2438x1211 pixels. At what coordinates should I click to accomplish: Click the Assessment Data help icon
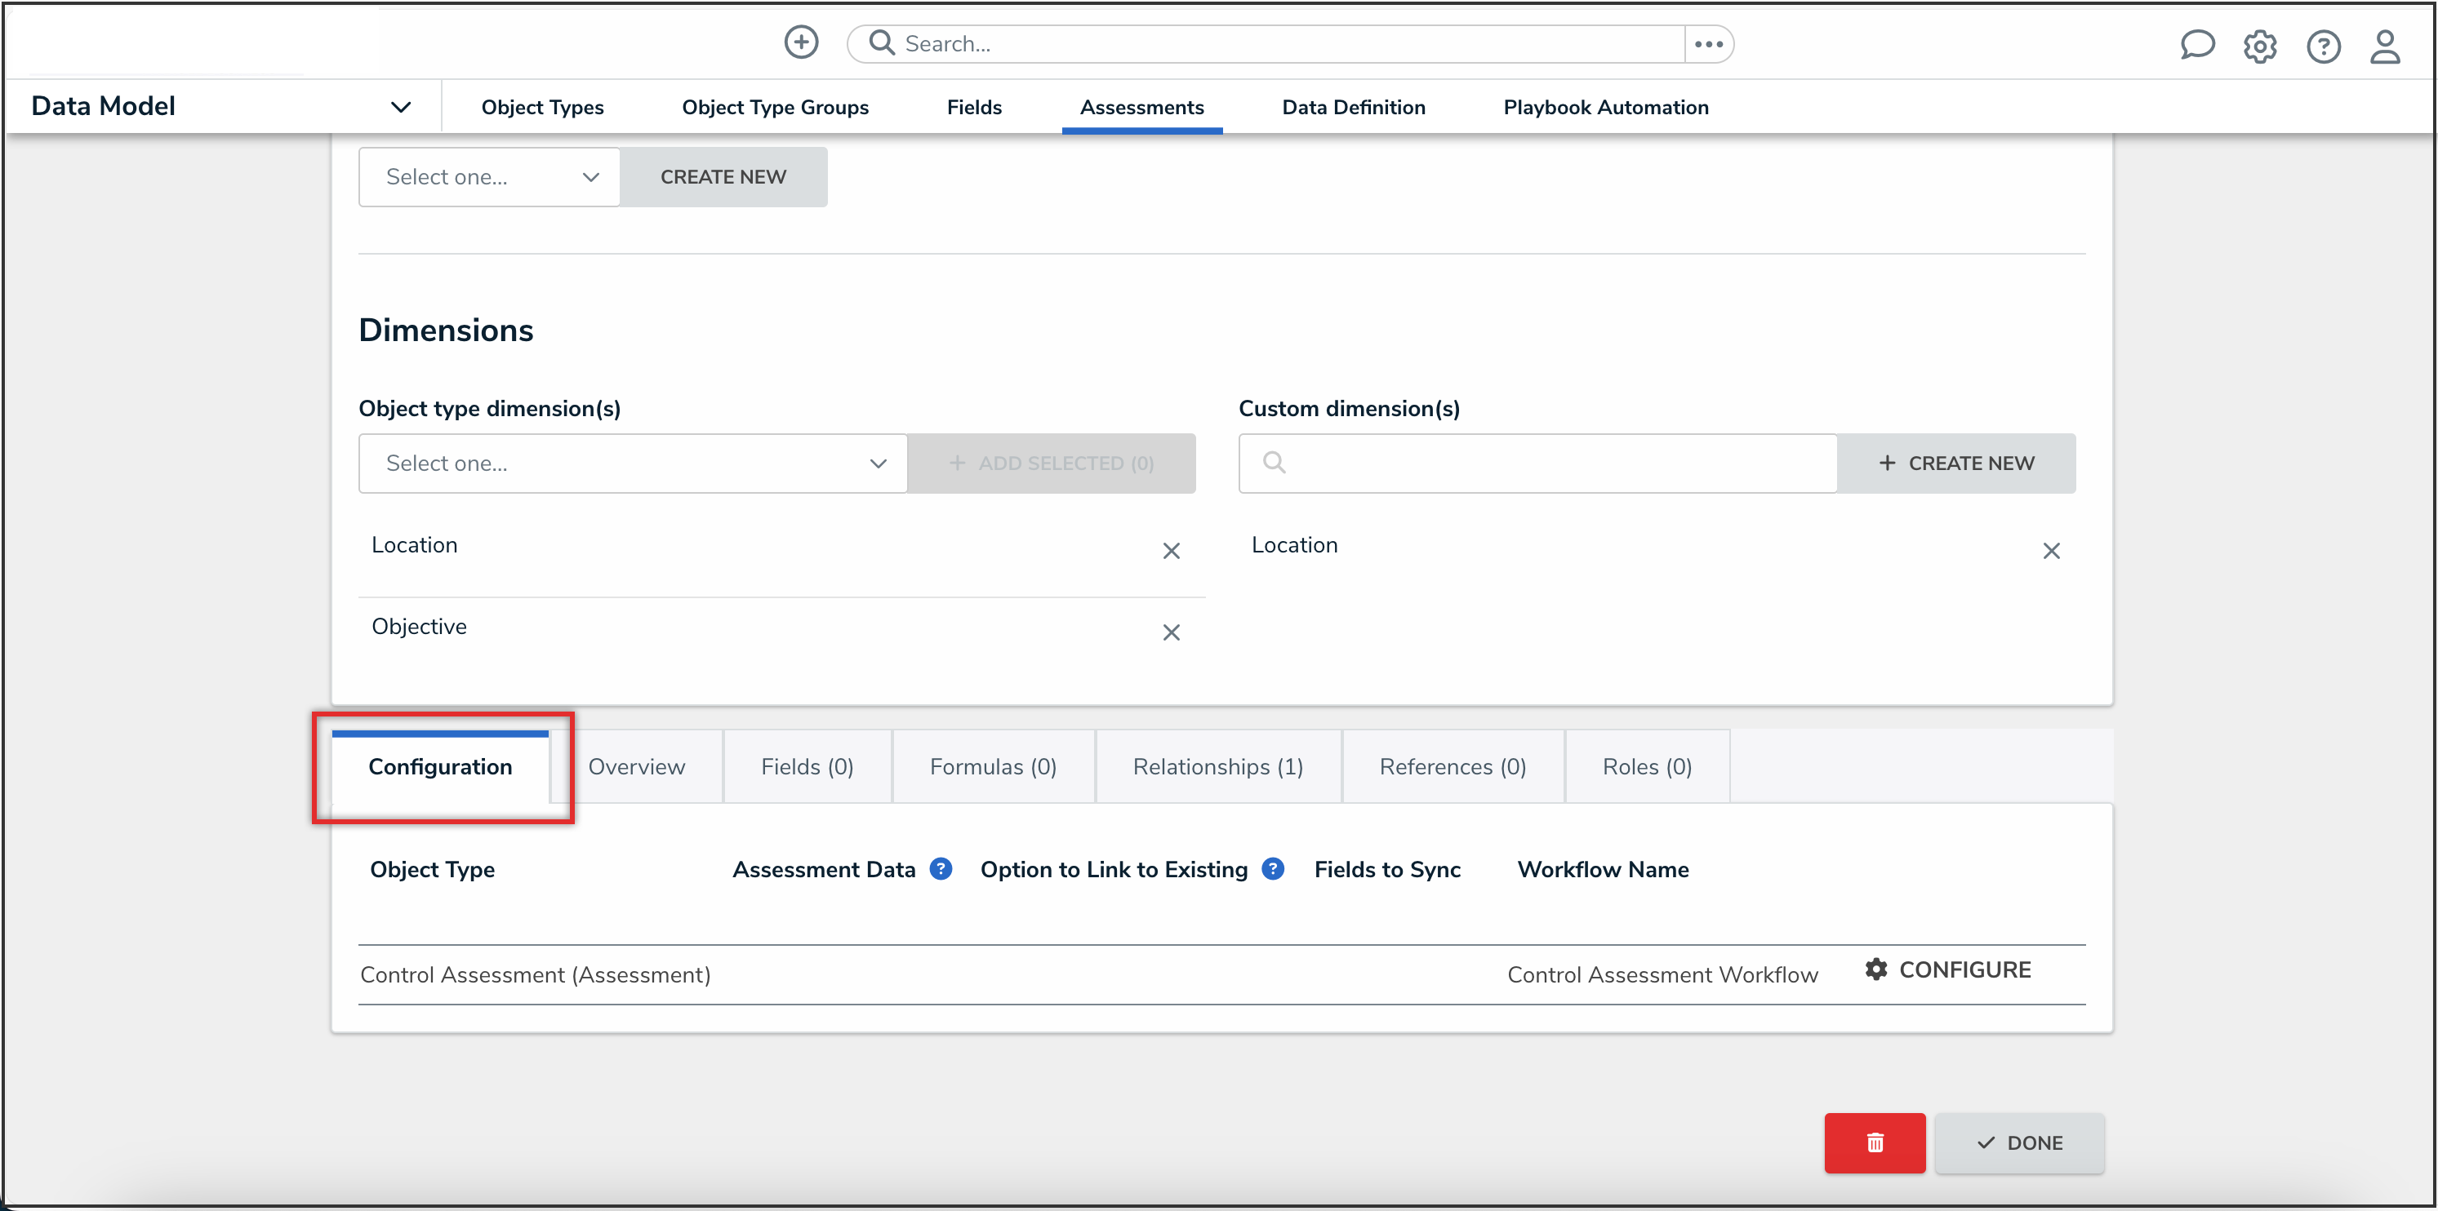pos(941,868)
